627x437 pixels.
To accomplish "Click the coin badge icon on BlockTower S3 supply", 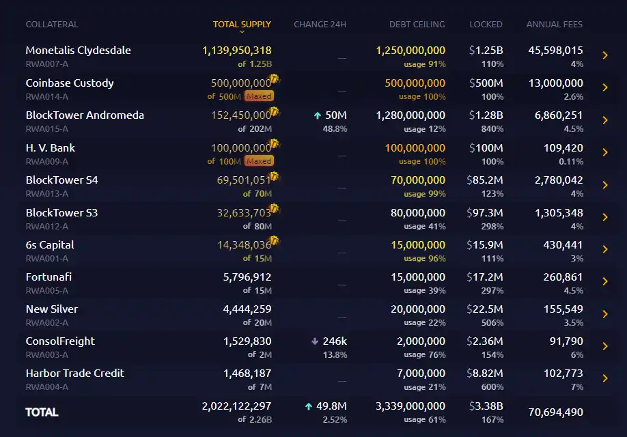I will [x=275, y=208].
